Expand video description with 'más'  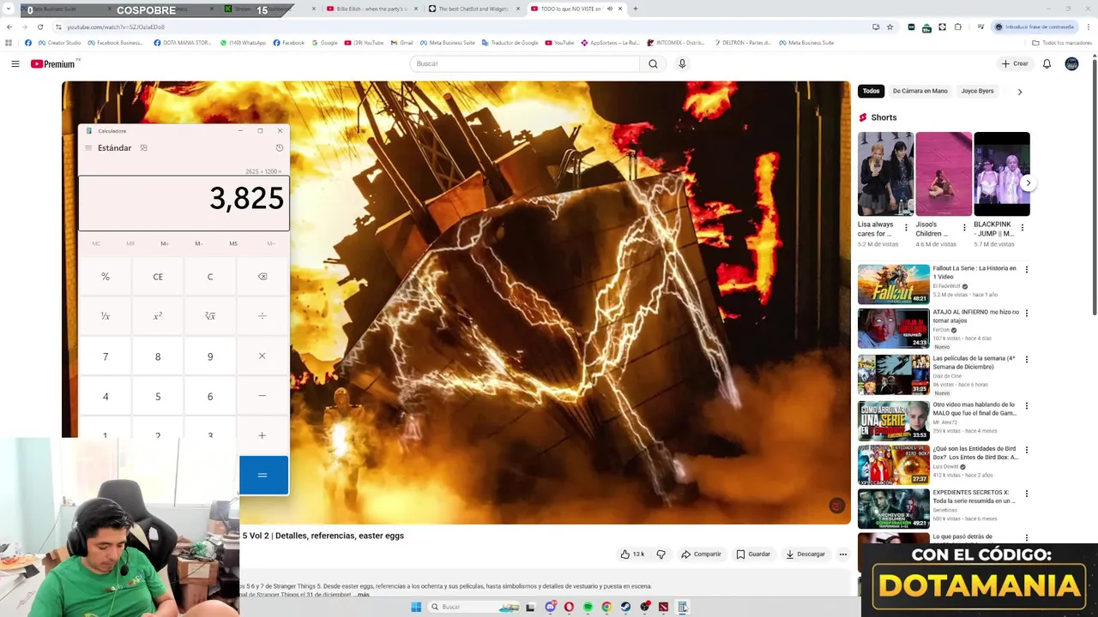pos(363,595)
